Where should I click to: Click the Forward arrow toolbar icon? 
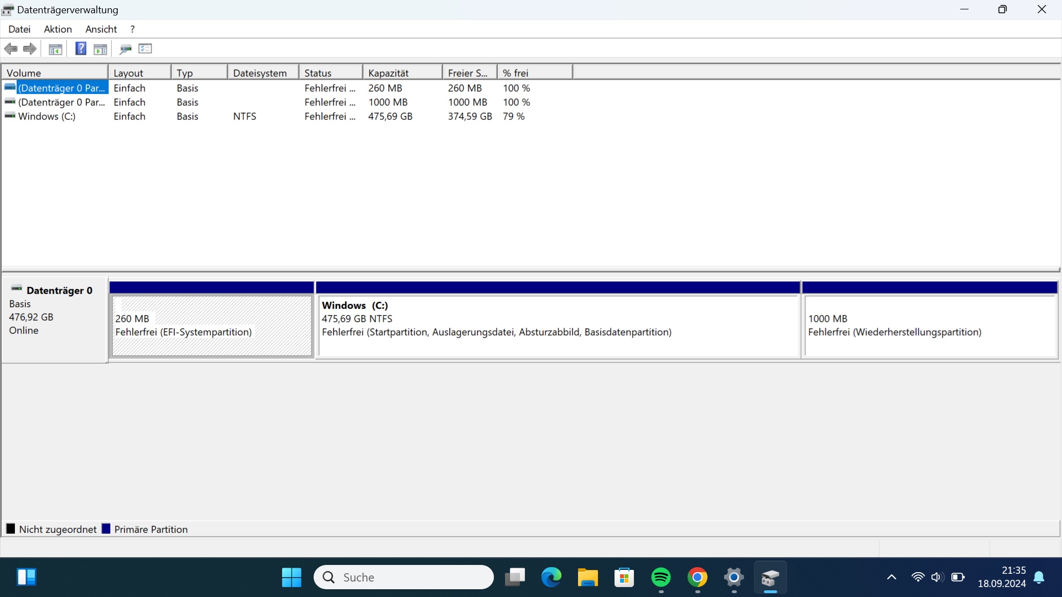point(30,49)
